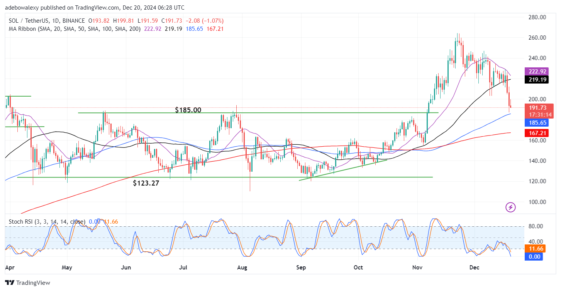
Task: Click the black 219.19 price tag
Action: (537, 80)
